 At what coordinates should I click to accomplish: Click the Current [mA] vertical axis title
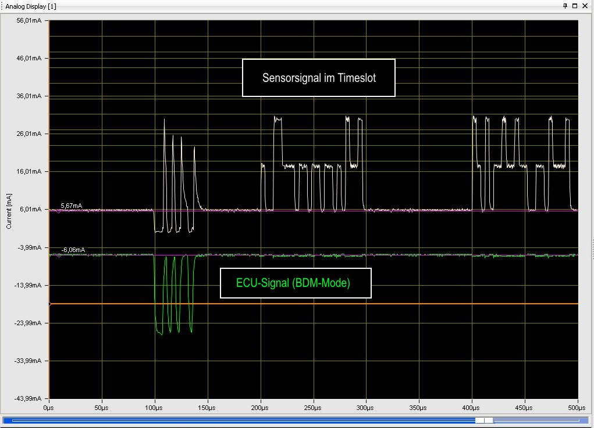[x=9, y=211]
